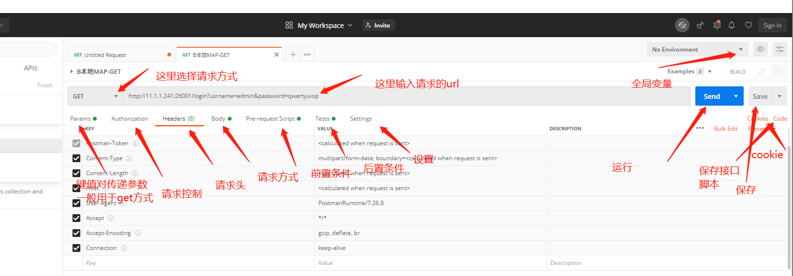Open the My Workspace dropdown

[x=325, y=25]
